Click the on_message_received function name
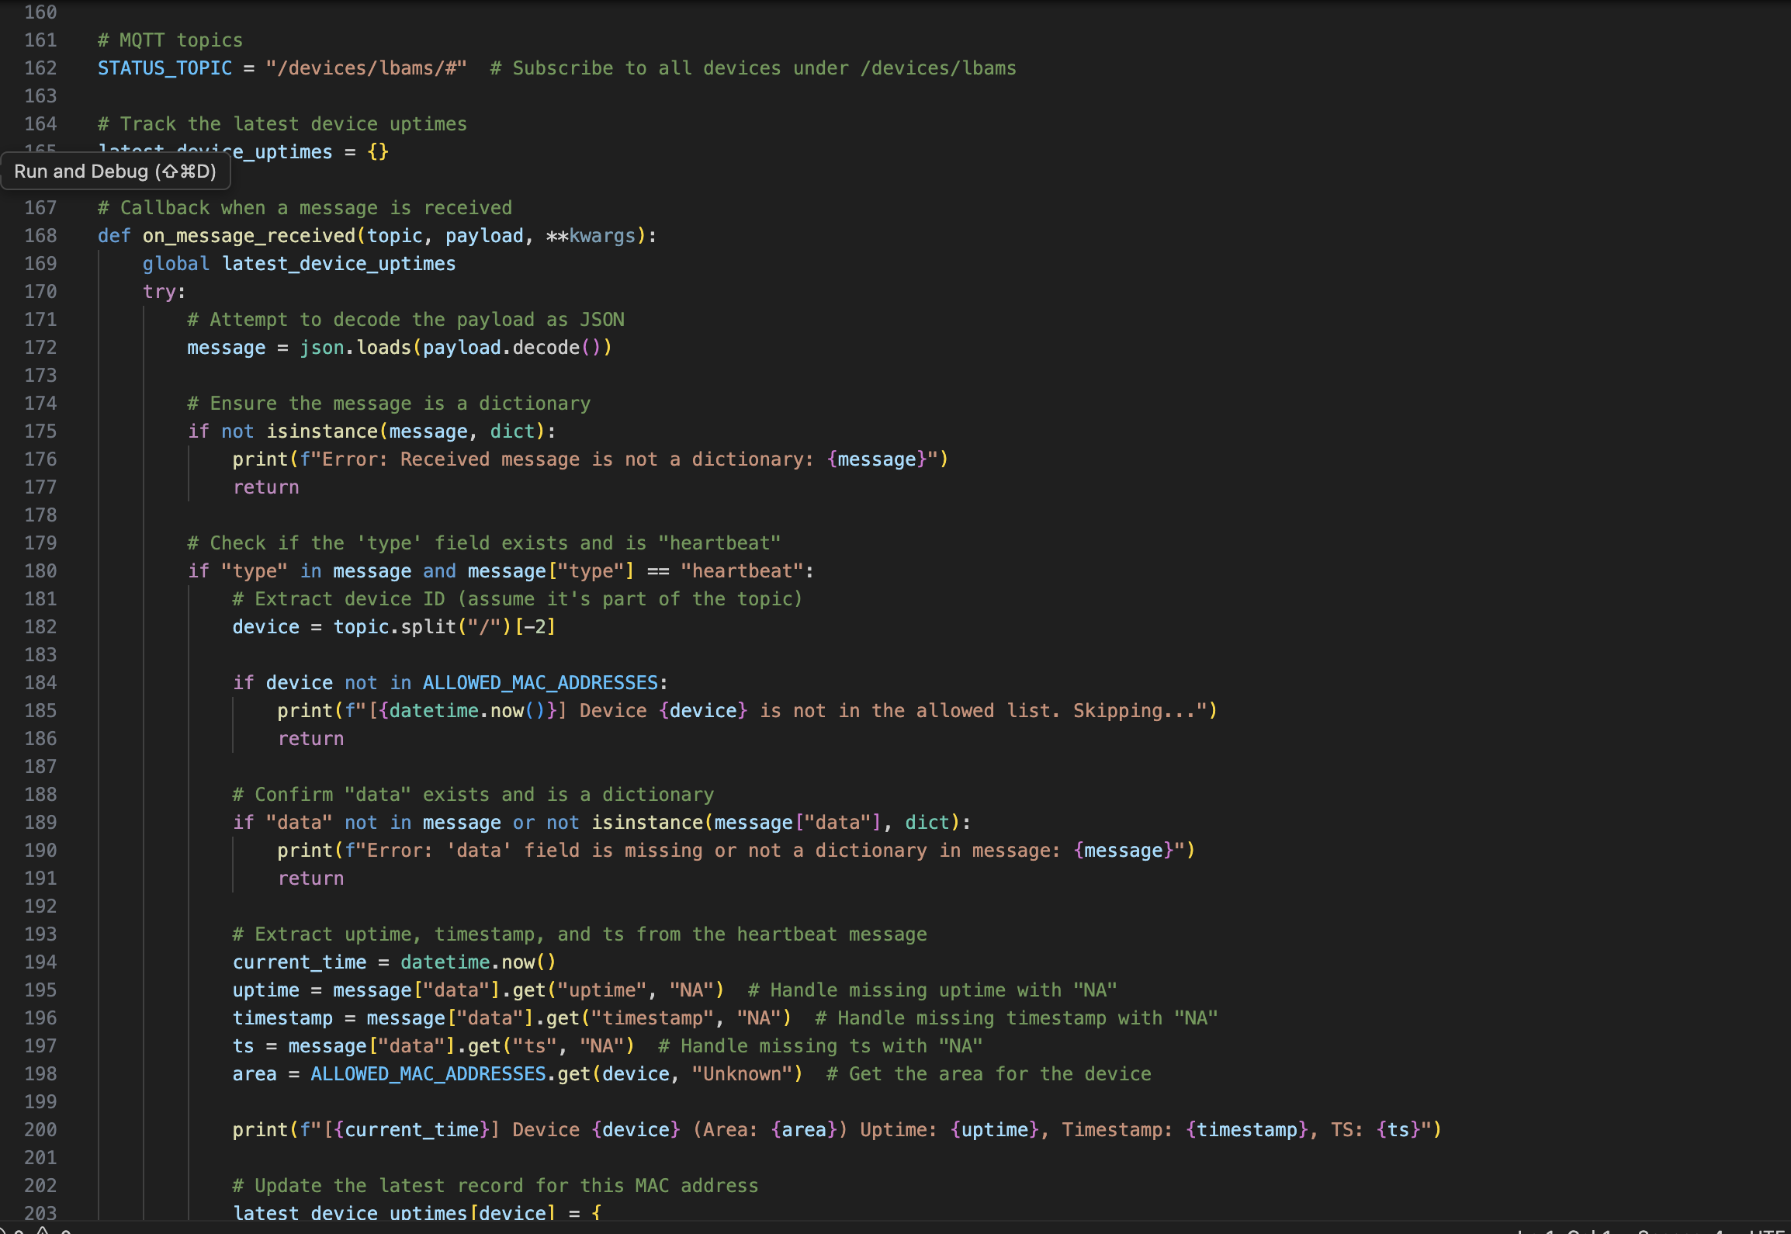This screenshot has width=1791, height=1234. click(248, 236)
